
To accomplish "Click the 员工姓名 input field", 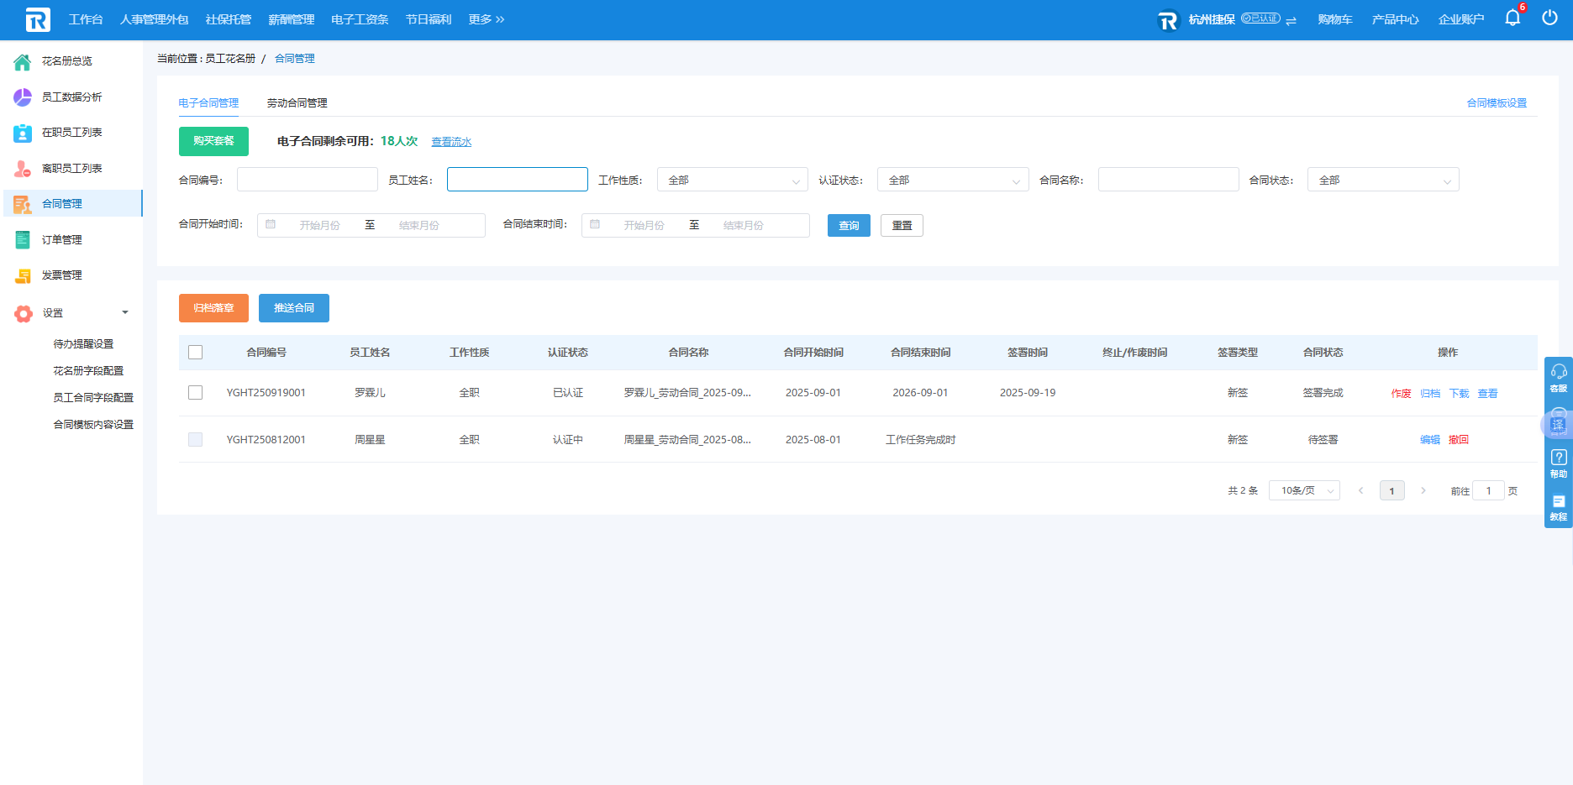I will click(517, 180).
